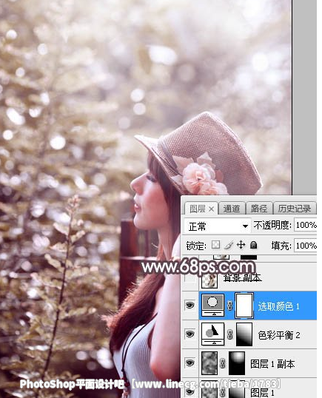The image size is (322, 398).
Task: Toggle mask link on 色彩平衡 2
Action: coord(229,334)
